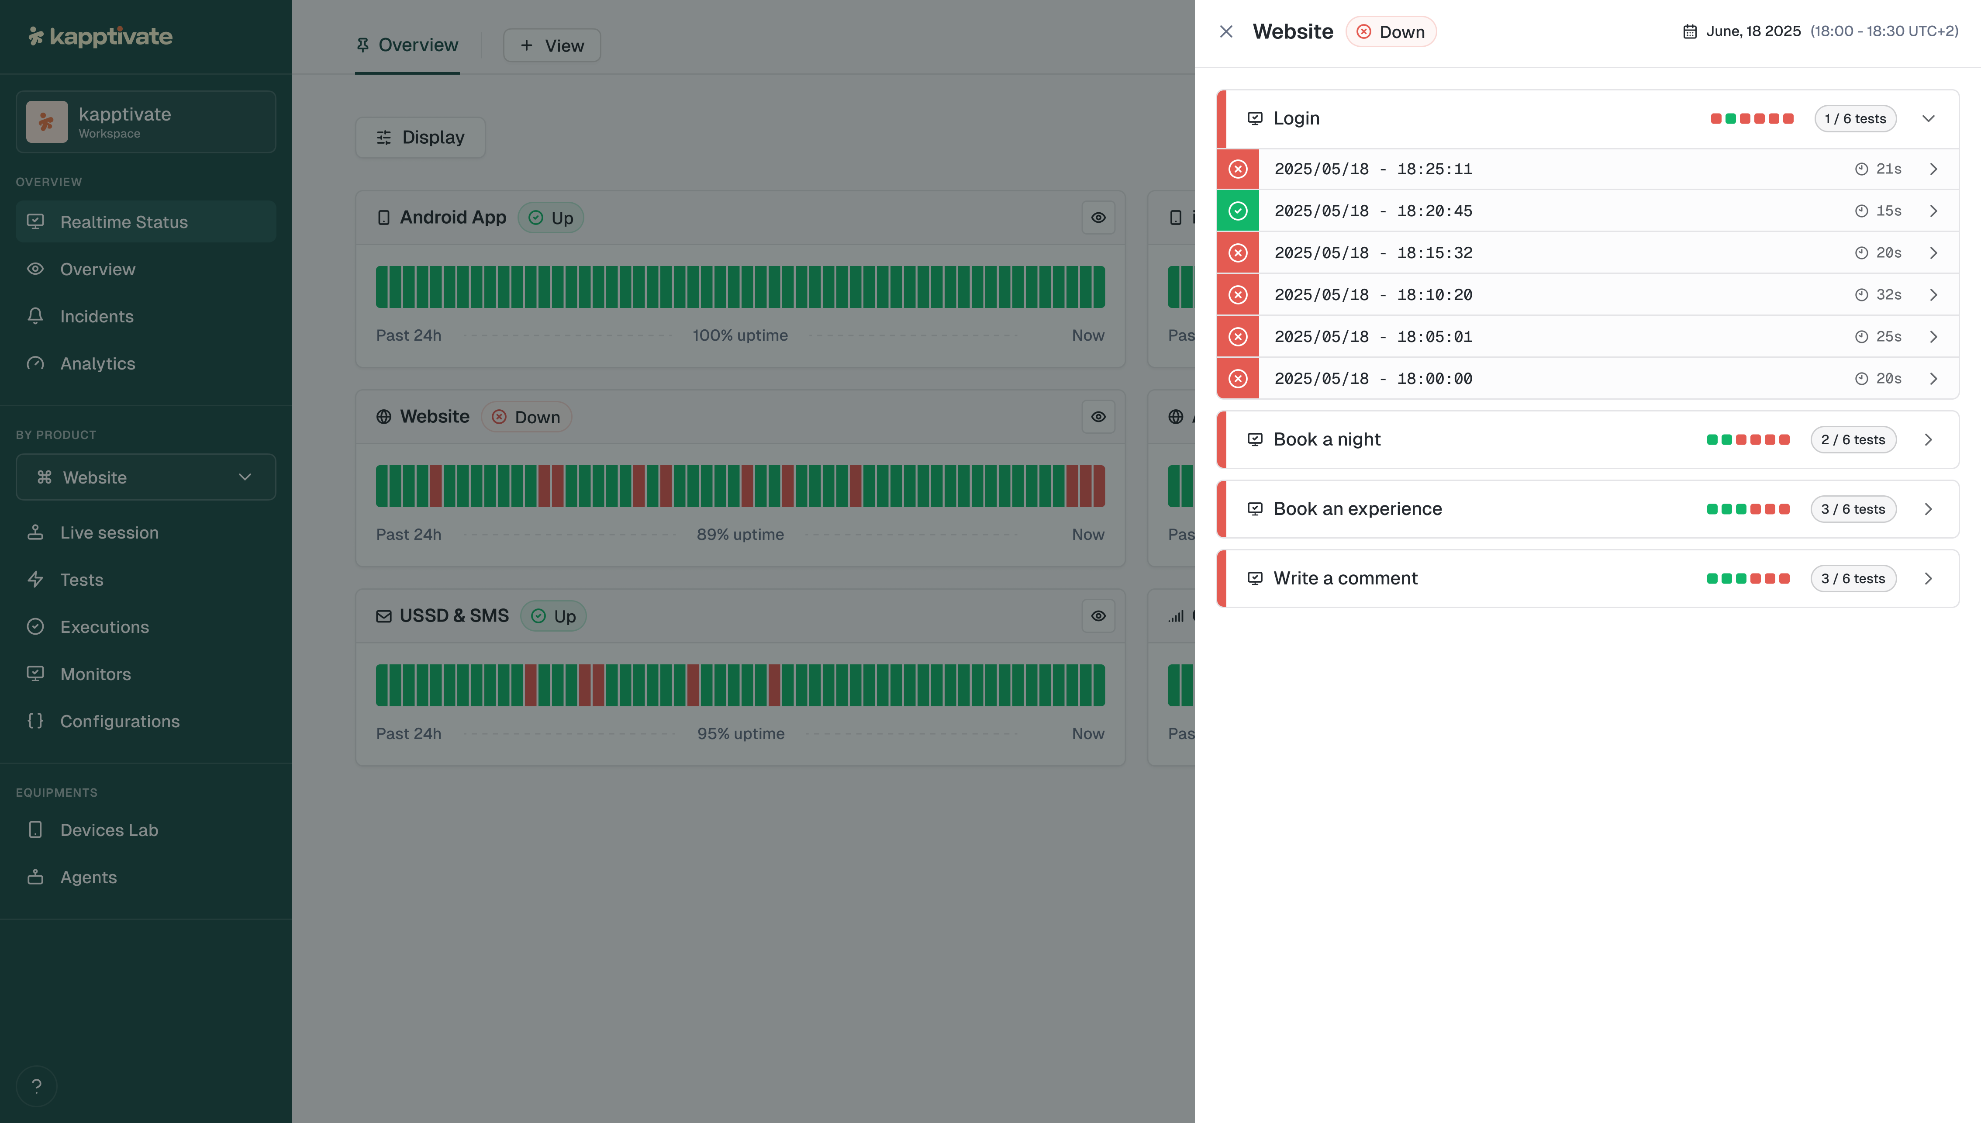Image resolution: width=1981 pixels, height=1123 pixels.
Task: Toggle visibility eye on Website card
Action: click(x=1098, y=417)
